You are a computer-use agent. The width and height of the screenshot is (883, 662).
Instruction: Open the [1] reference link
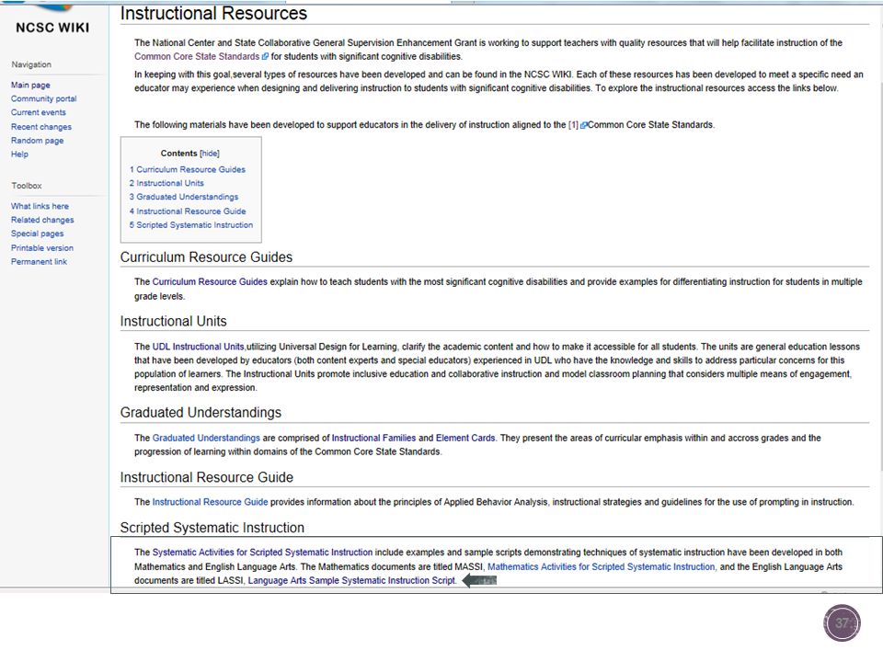pos(573,125)
